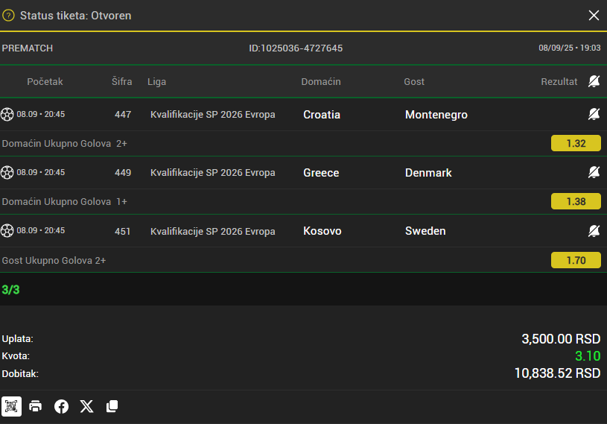Toggle notification bell for Greece vs Denmark
Viewport: 607px width, 424px height.
click(x=594, y=172)
